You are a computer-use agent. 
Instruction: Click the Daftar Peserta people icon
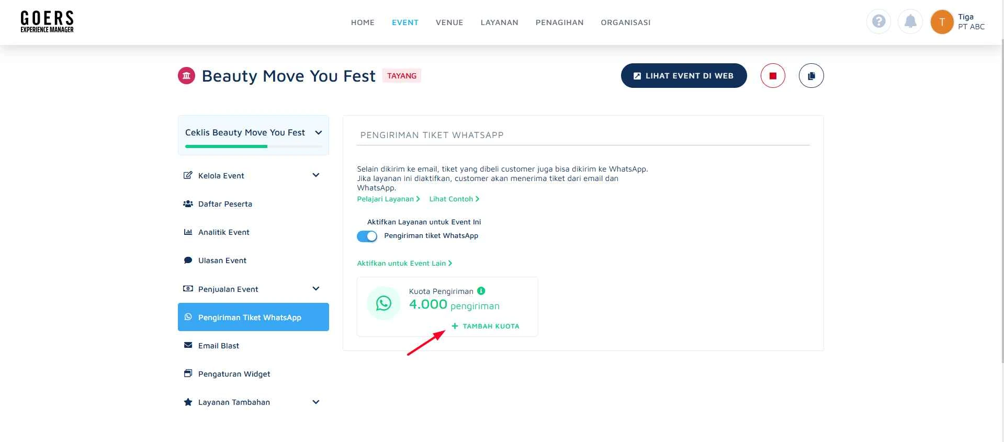(x=188, y=203)
